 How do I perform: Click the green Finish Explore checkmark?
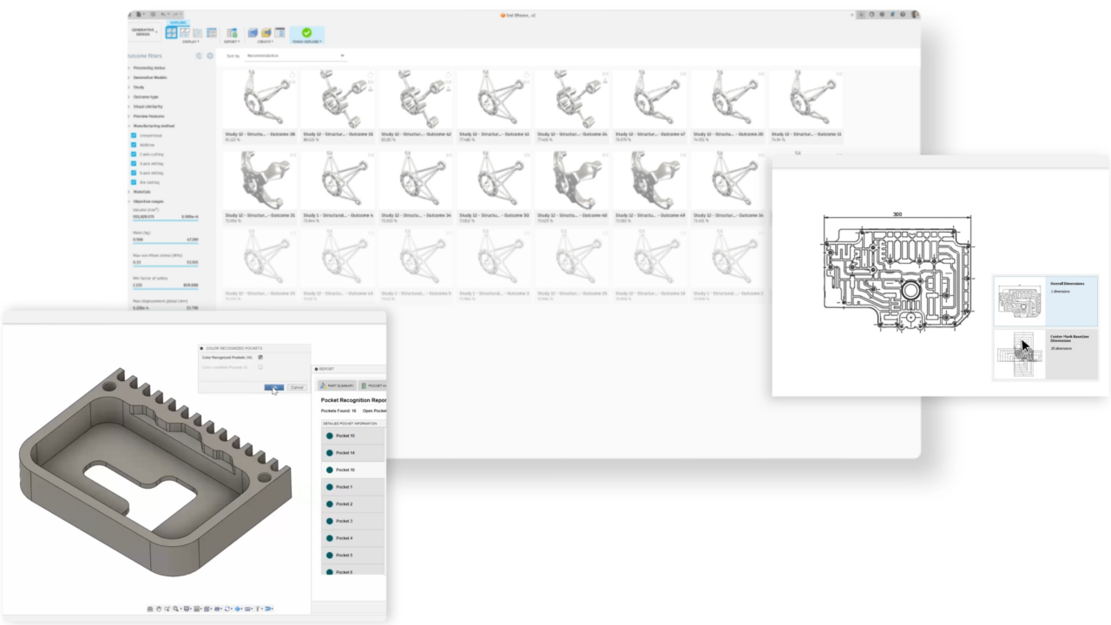pyautogui.click(x=306, y=32)
